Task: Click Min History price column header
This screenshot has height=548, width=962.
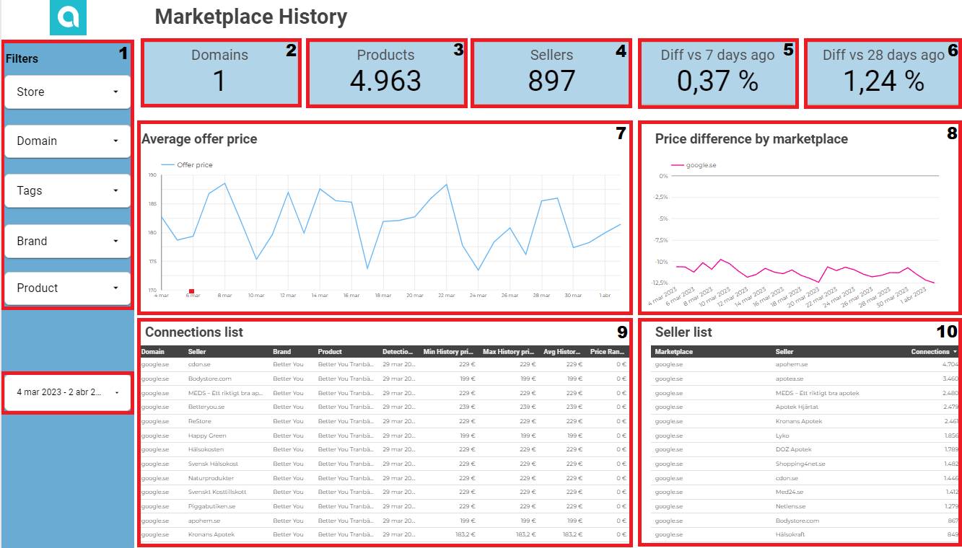Action: click(449, 352)
